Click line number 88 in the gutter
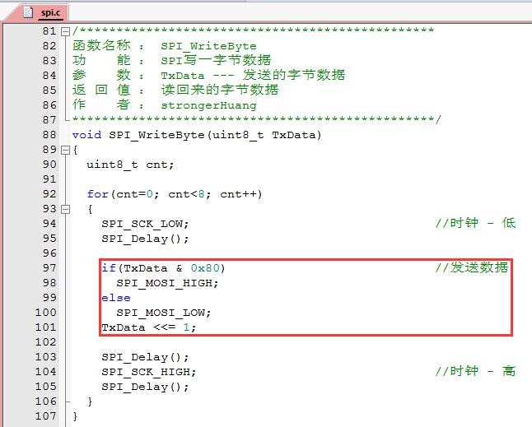 coord(49,135)
